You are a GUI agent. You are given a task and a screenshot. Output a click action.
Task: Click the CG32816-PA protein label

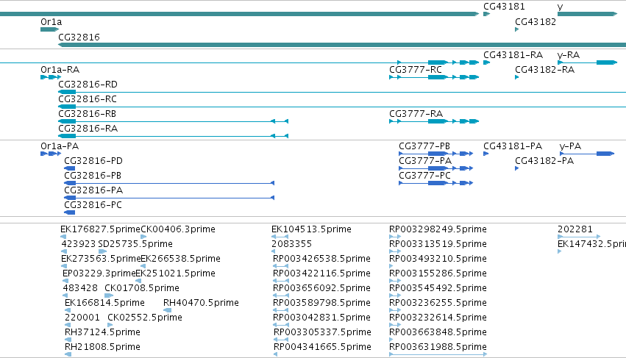coord(93,190)
